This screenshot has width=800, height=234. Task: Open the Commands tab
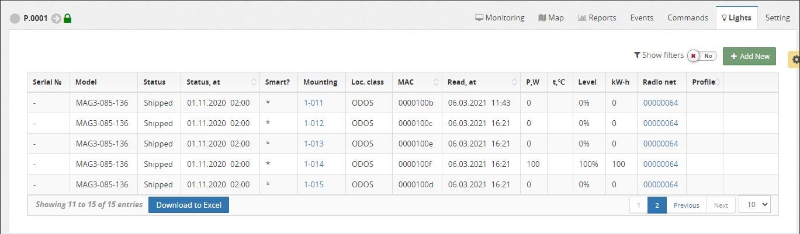tap(688, 18)
